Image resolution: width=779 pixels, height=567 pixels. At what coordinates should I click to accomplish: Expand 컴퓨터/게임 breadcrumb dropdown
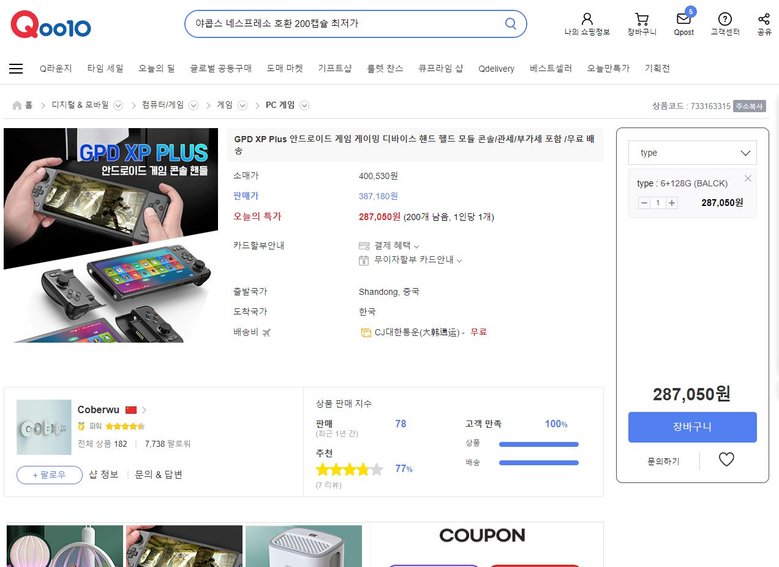click(x=194, y=105)
